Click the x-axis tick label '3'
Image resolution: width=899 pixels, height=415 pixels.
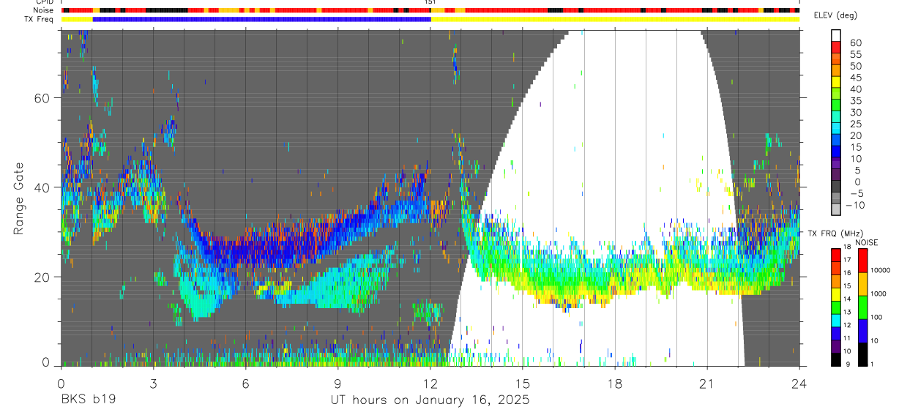[x=153, y=384]
